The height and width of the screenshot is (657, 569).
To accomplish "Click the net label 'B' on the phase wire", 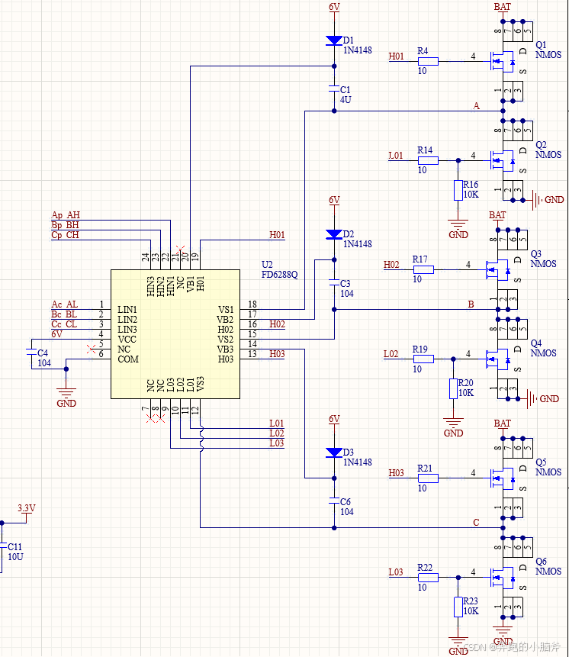I will pos(471,304).
